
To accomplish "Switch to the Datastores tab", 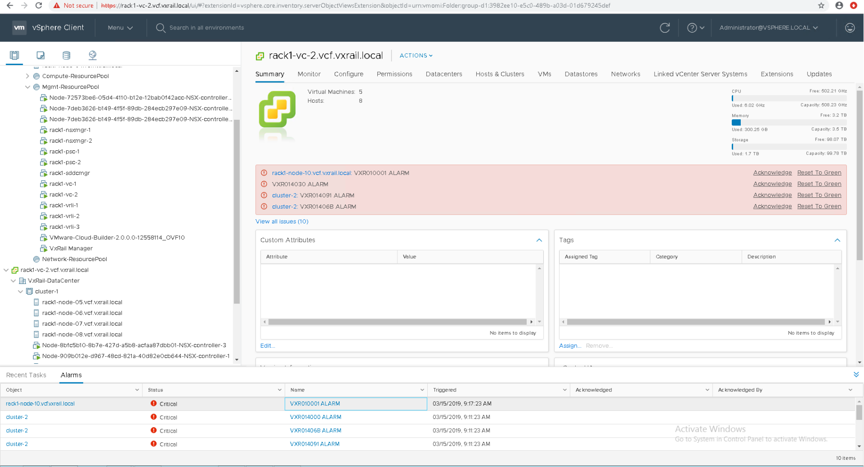I will (581, 74).
